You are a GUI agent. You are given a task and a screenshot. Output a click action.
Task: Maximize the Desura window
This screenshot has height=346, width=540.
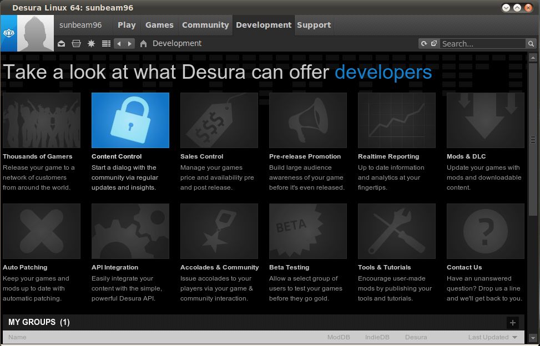517,8
